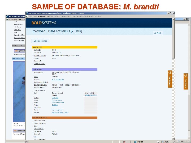This screenshot has width=191, height=143.
Task: Click the FAO-61 extra info value
Action: 55,134
